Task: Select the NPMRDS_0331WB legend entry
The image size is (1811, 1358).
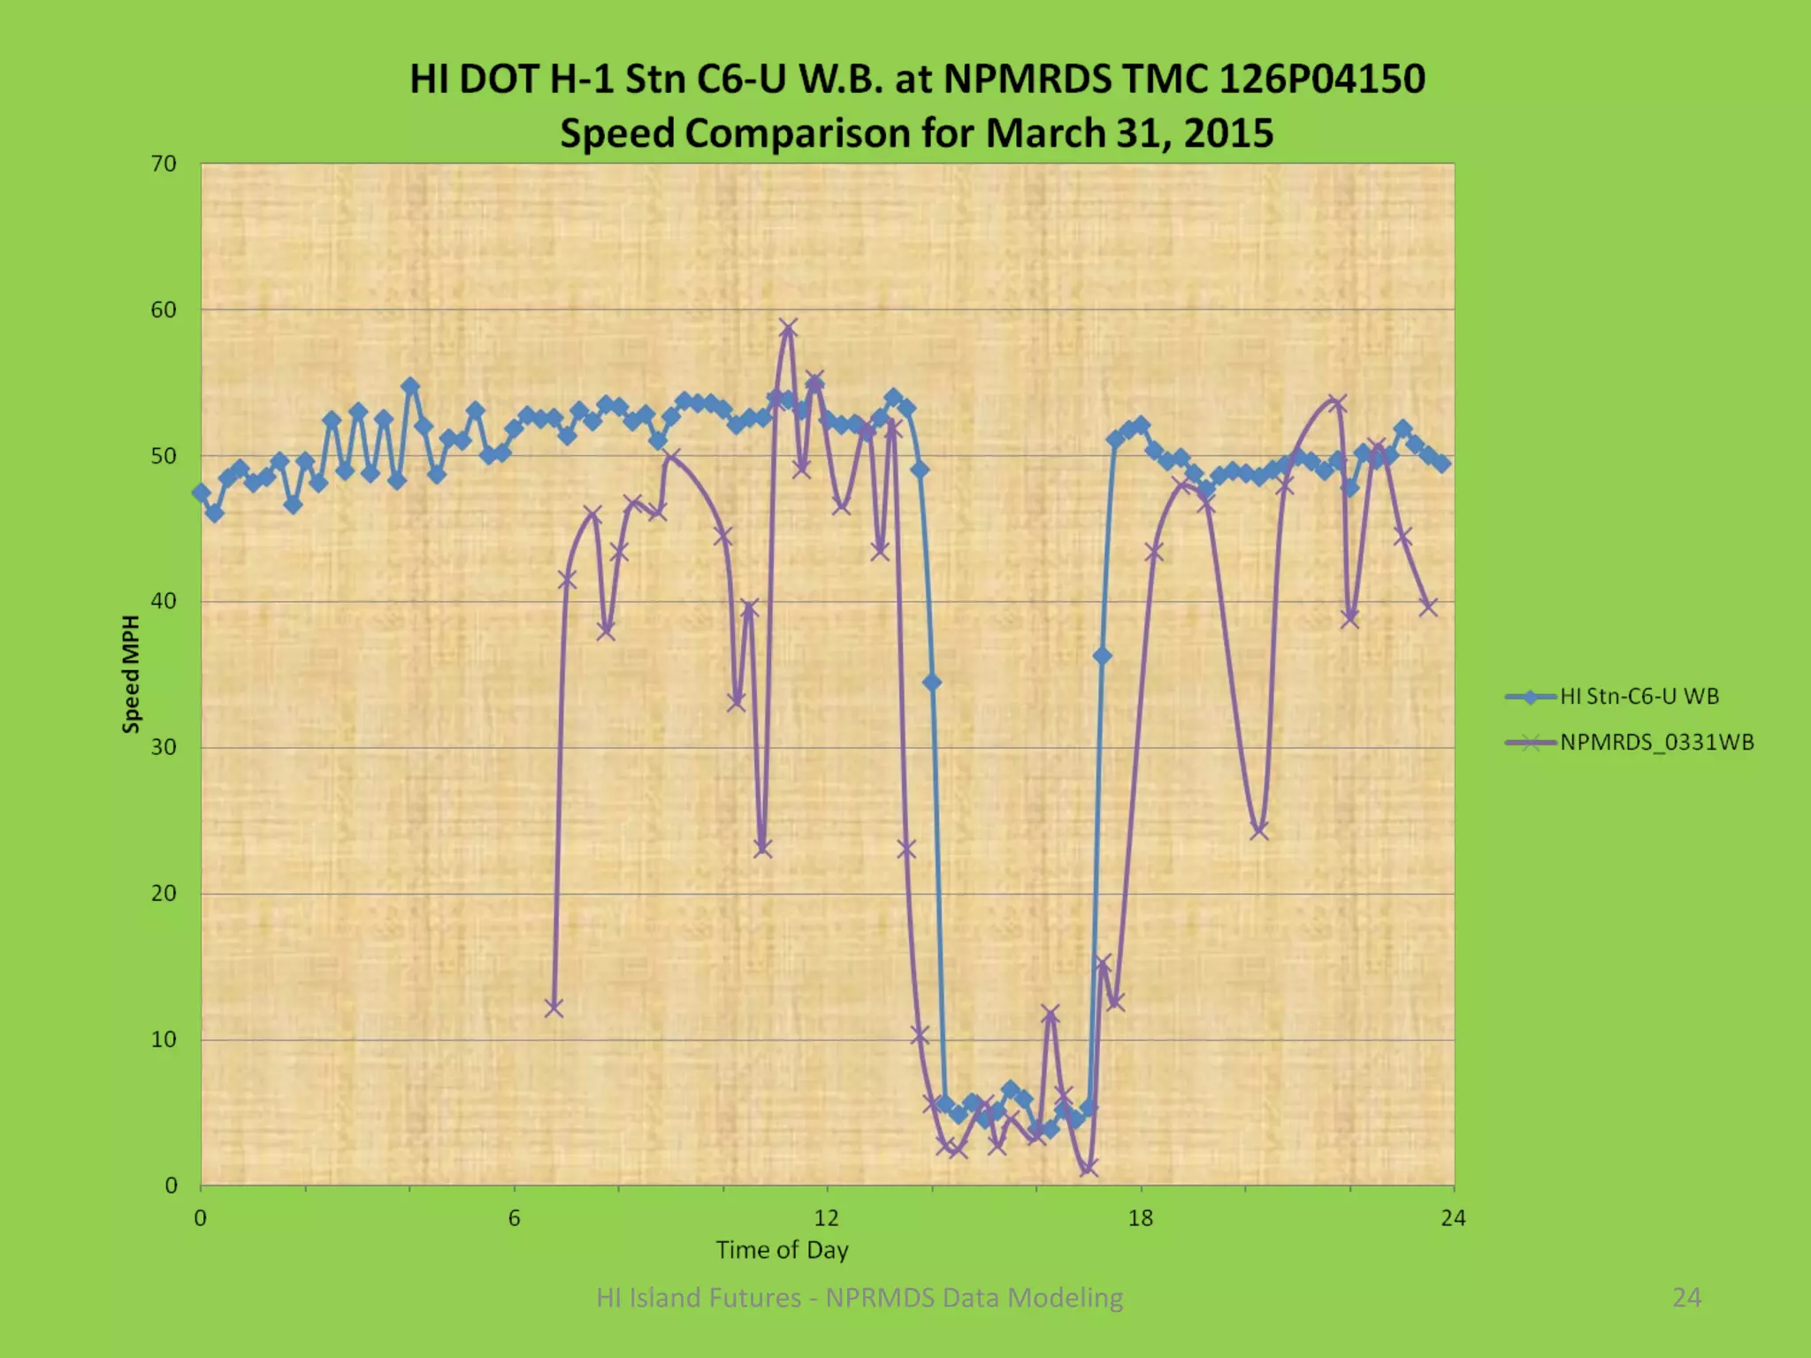Action: [x=1656, y=743]
